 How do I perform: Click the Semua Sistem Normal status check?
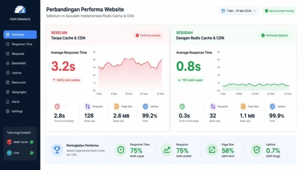point(266,11)
